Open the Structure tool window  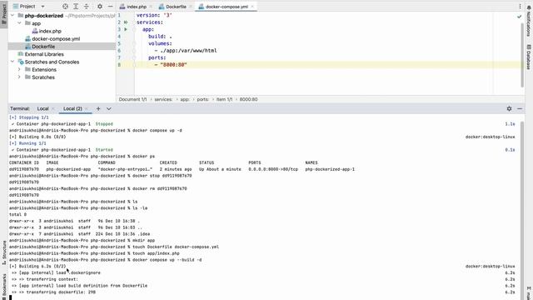[x=4, y=252]
